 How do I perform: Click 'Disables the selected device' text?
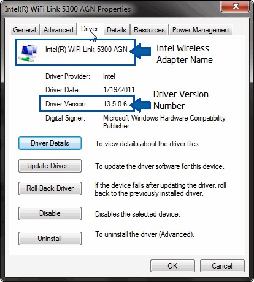coord(137,214)
